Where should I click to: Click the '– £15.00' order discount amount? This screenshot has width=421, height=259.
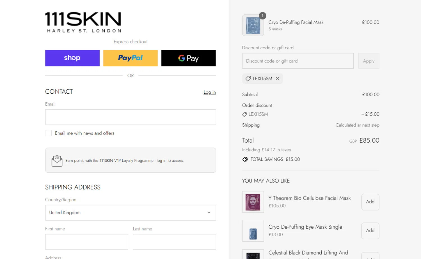[x=370, y=114]
